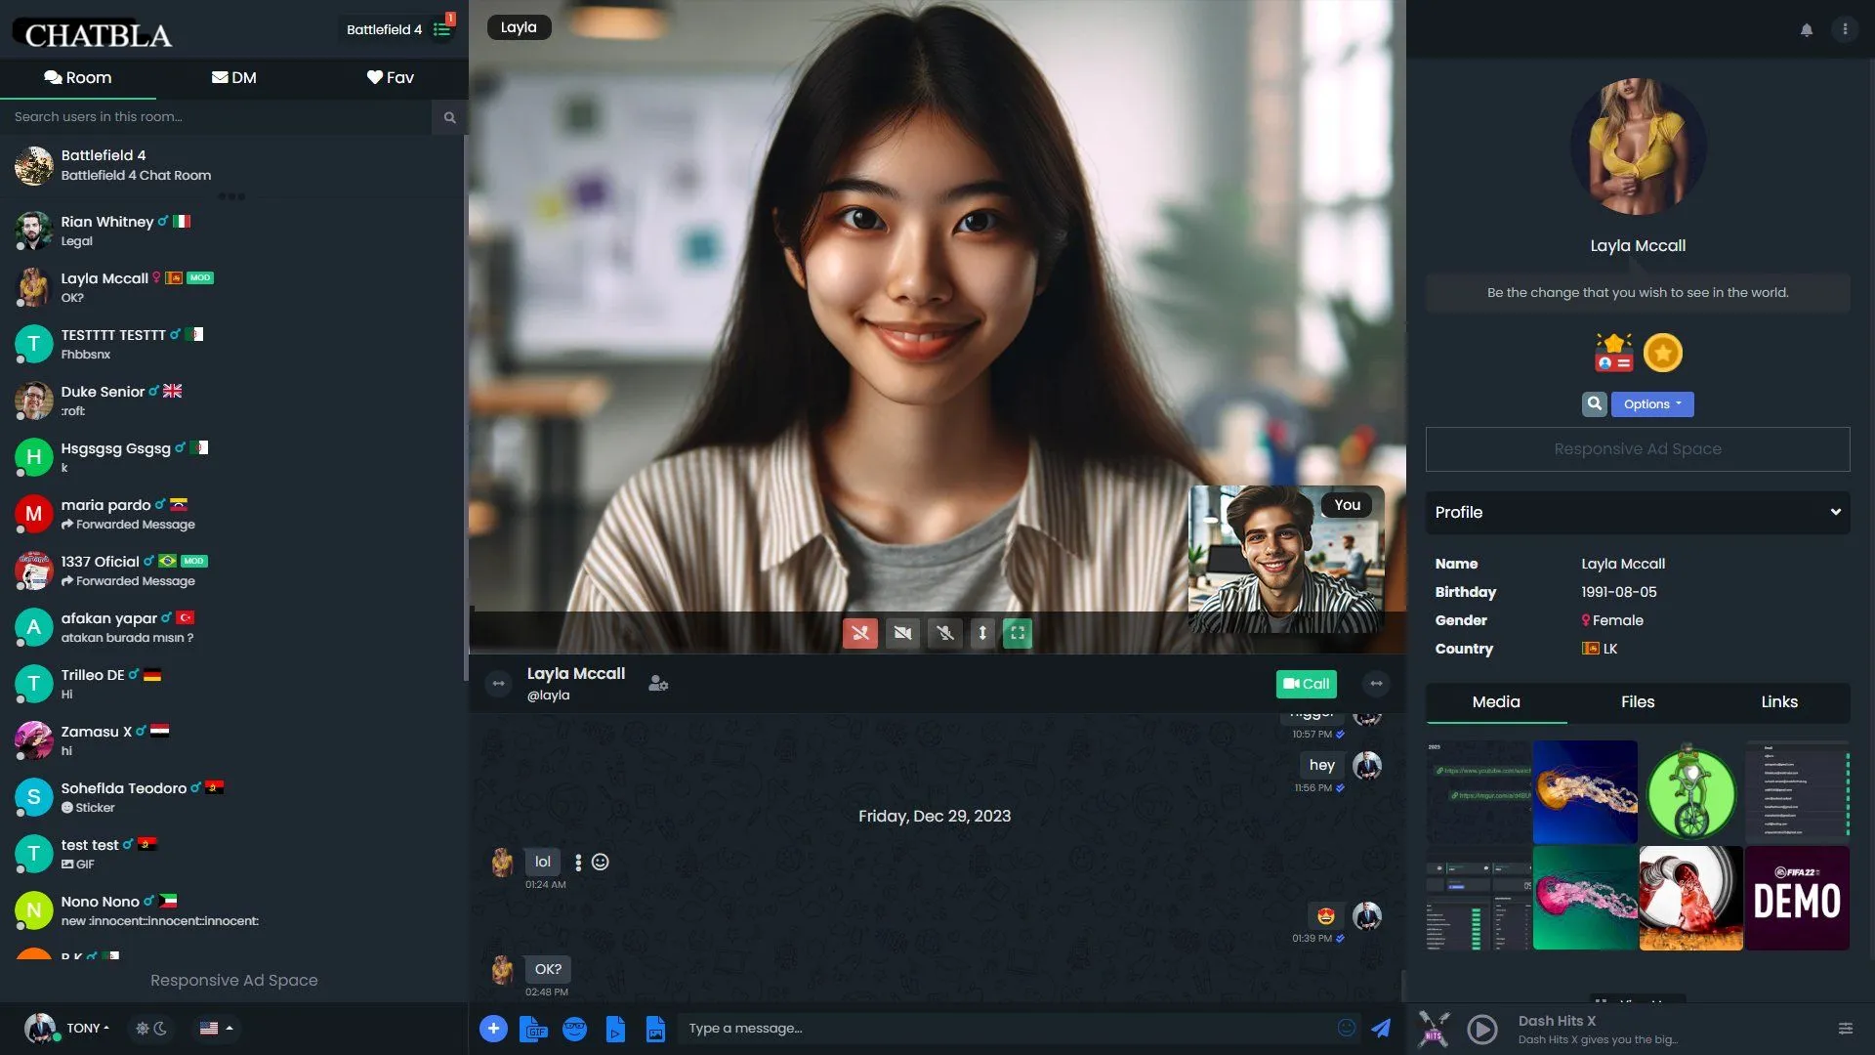Click the Type a message field
This screenshot has width=1875, height=1055.
click(1006, 1028)
